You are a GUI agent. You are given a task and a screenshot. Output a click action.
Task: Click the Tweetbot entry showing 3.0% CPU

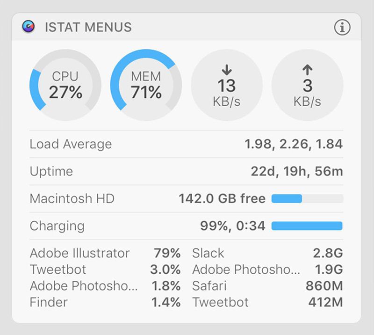(58, 269)
